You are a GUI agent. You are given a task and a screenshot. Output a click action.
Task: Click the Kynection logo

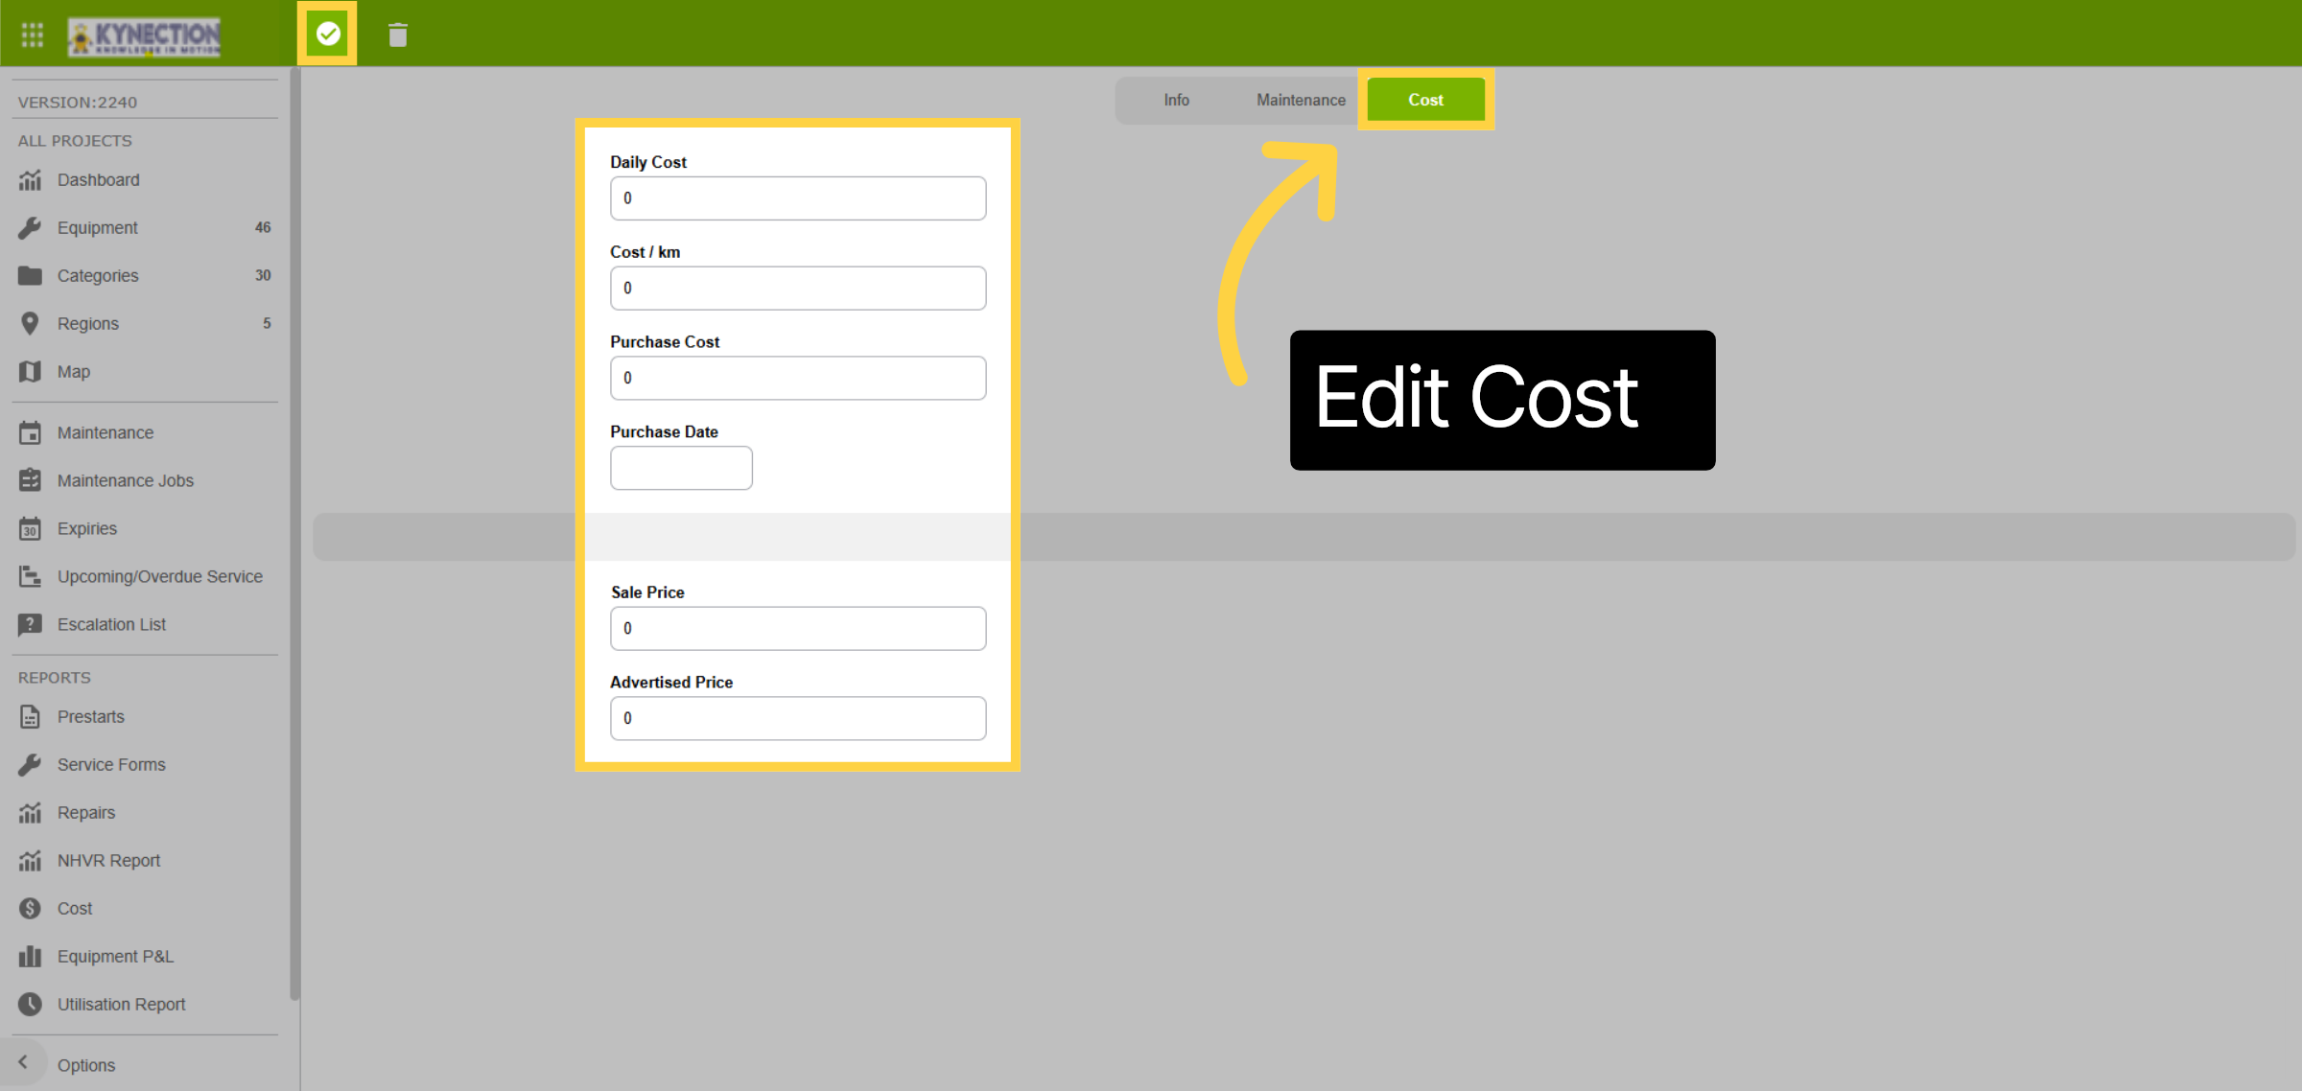point(144,36)
